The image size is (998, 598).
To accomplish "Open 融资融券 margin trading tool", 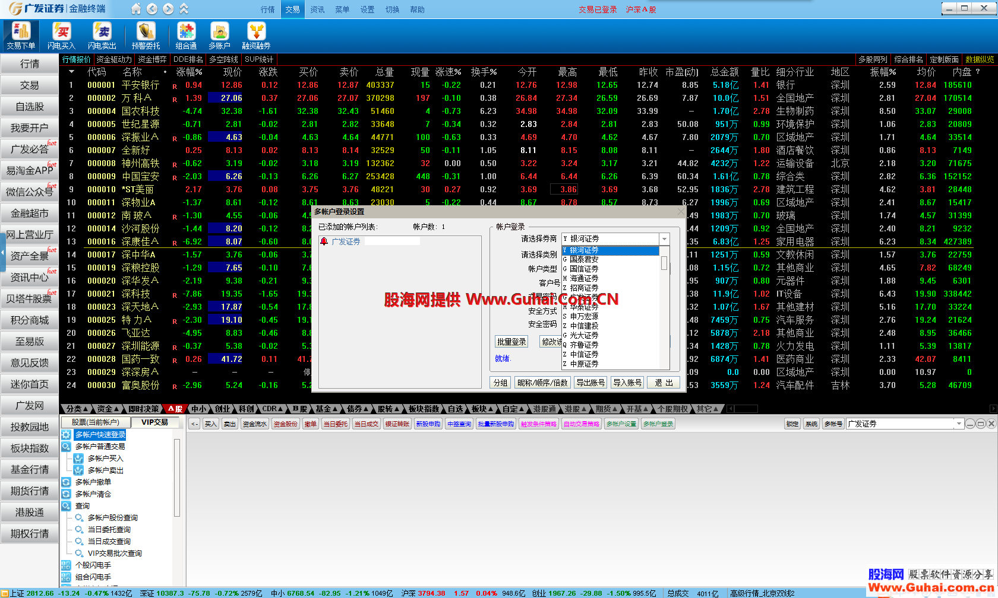I will tap(256, 36).
